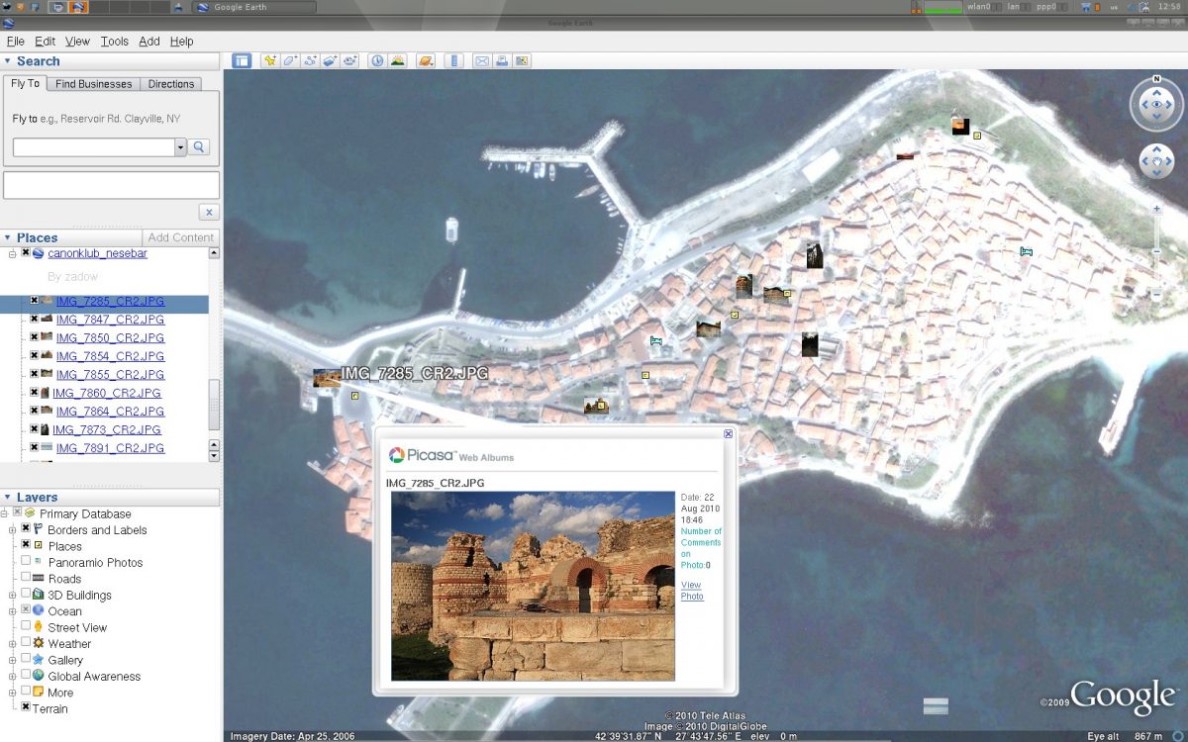Open the canonklub_nesebar link

point(97,253)
